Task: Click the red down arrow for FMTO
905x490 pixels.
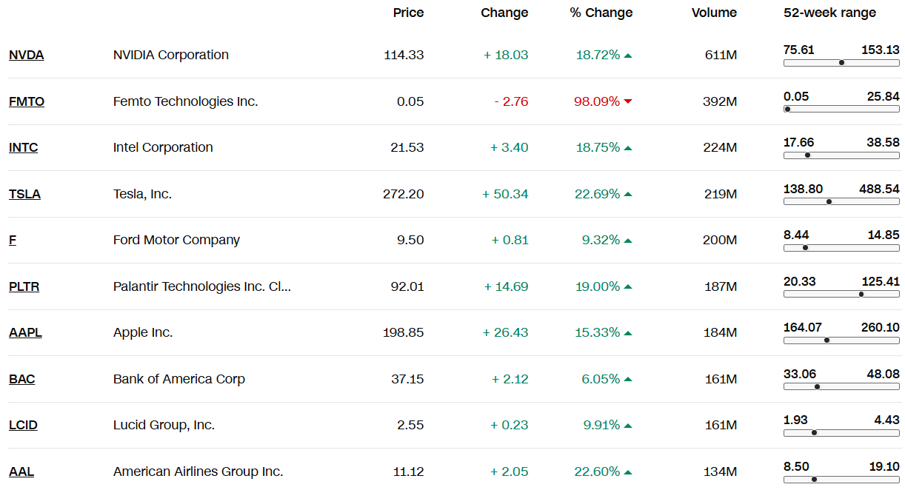Action: [628, 101]
